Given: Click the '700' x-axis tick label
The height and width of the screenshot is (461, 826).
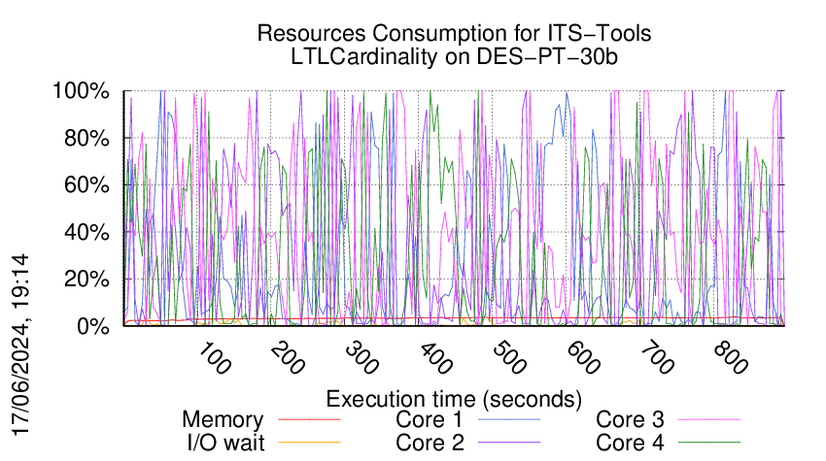Looking at the screenshot, I should pyautogui.click(x=656, y=359).
